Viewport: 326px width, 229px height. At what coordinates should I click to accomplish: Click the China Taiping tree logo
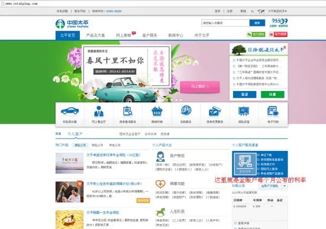point(60,24)
